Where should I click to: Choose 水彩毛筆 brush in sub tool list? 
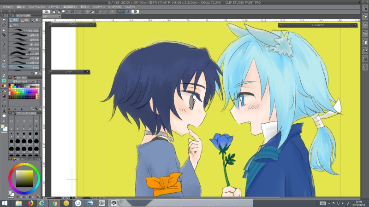(x=24, y=58)
